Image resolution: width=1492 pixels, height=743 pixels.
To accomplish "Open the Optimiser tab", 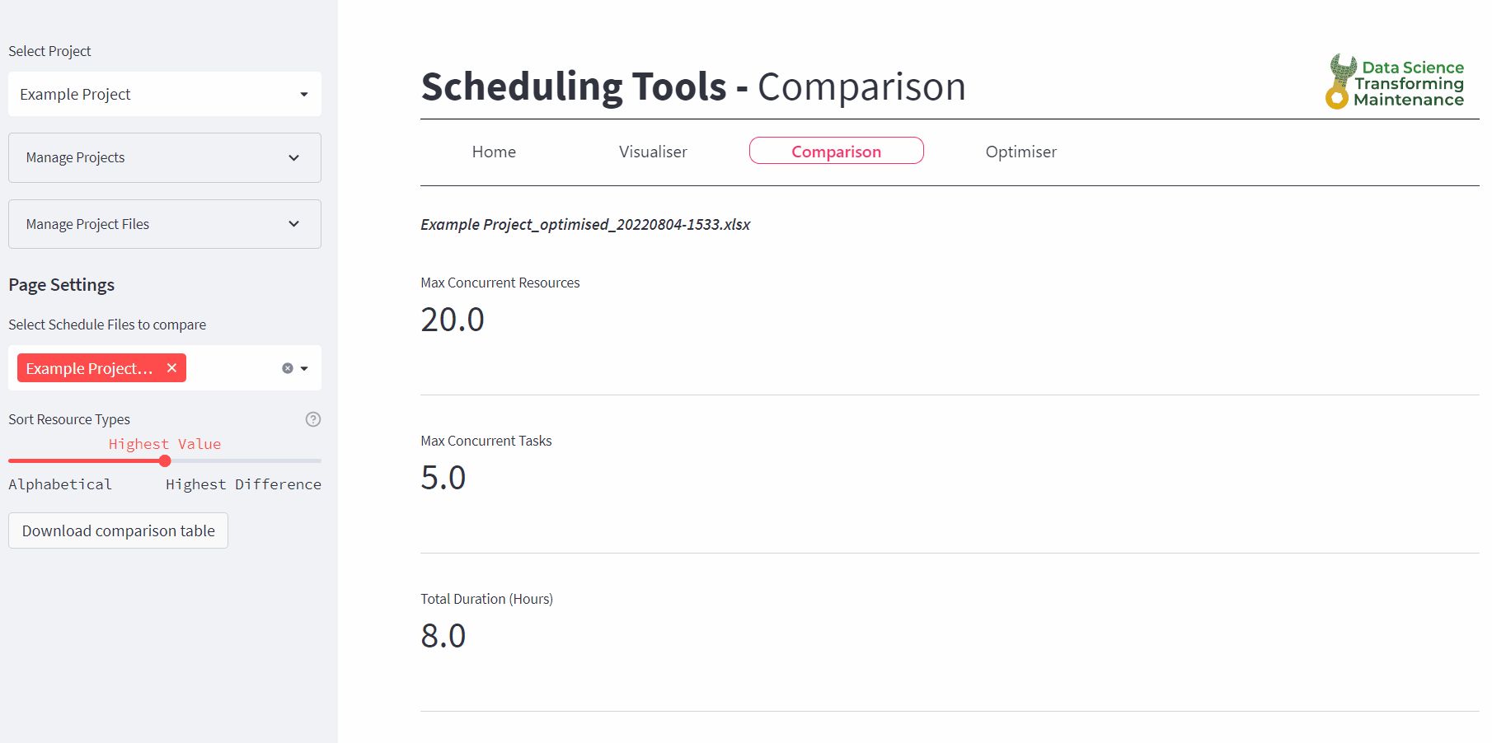I will point(1020,152).
